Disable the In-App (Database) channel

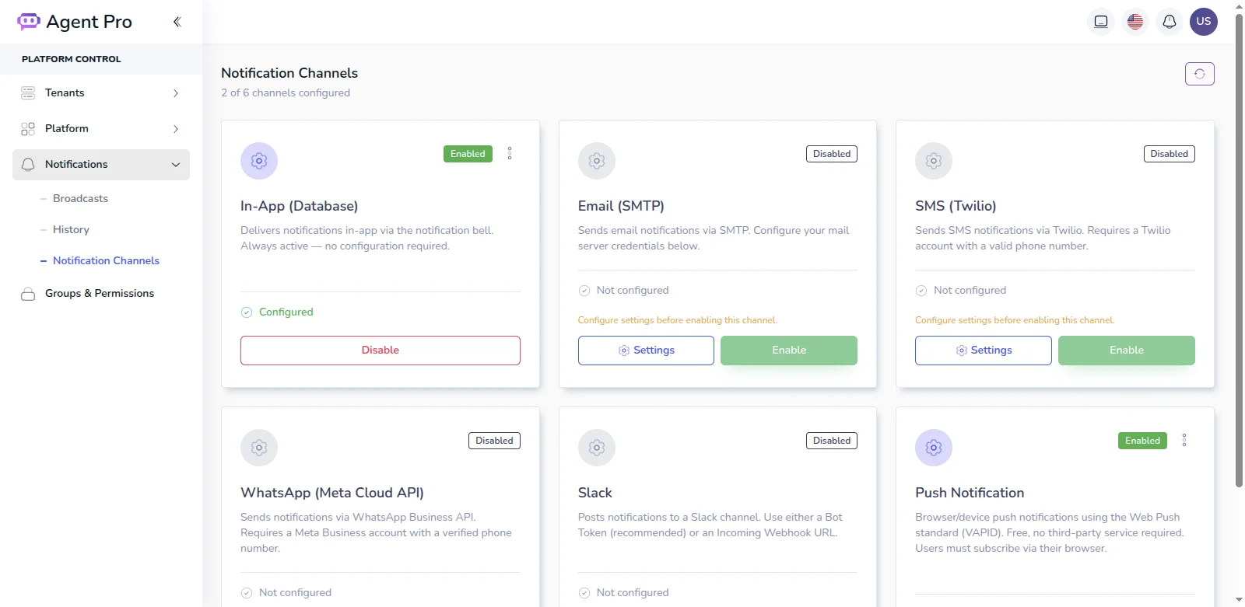tap(381, 351)
